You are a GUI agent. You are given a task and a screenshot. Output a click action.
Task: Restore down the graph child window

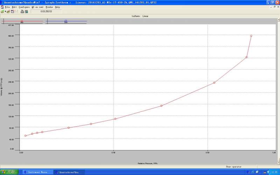(x=275, y=7)
